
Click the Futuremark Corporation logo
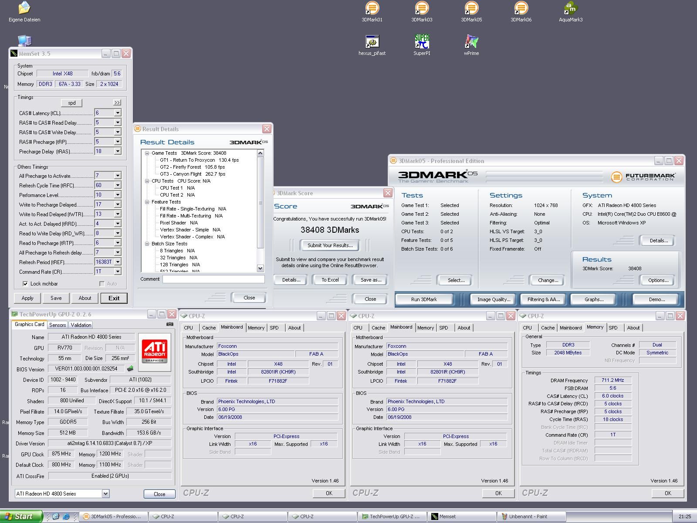[643, 177]
